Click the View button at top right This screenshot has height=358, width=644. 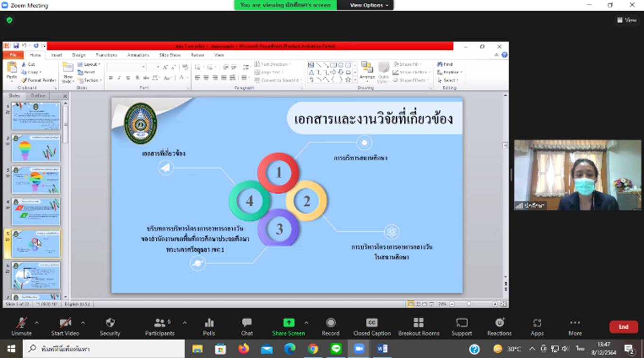(x=627, y=20)
